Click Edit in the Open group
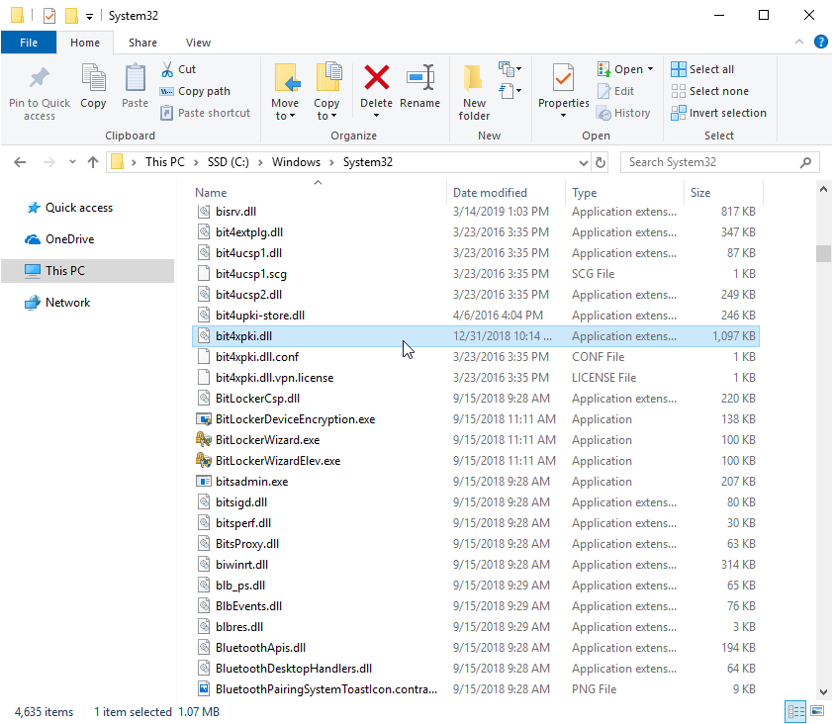Screen dimensions: 833x724 tap(616, 91)
